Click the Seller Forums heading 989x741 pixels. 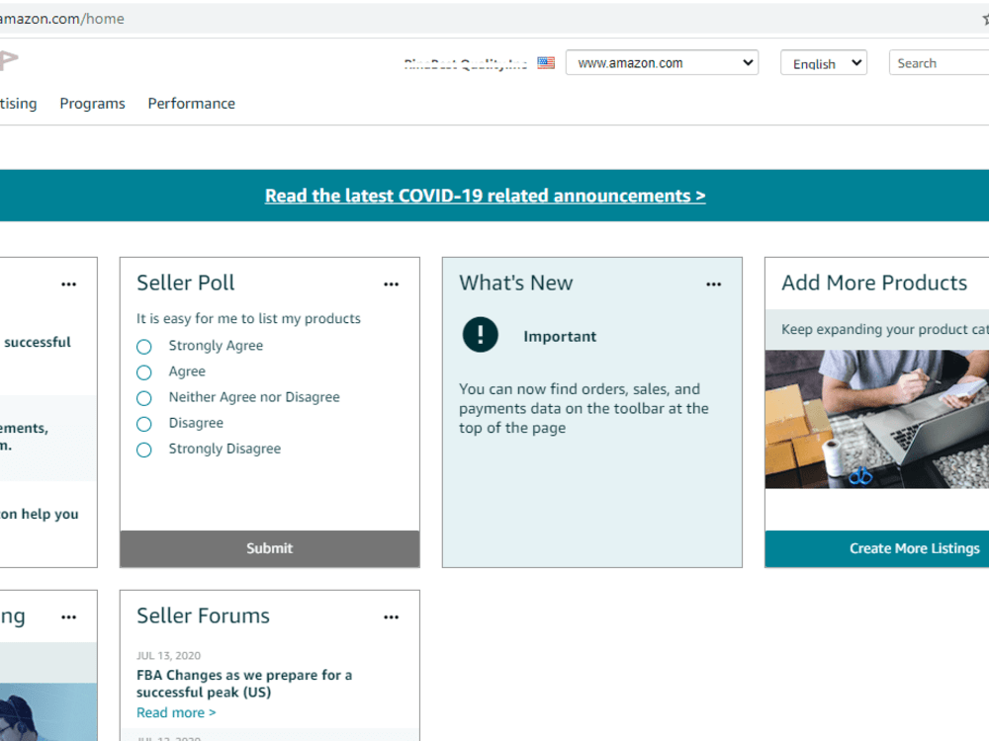[x=203, y=616]
